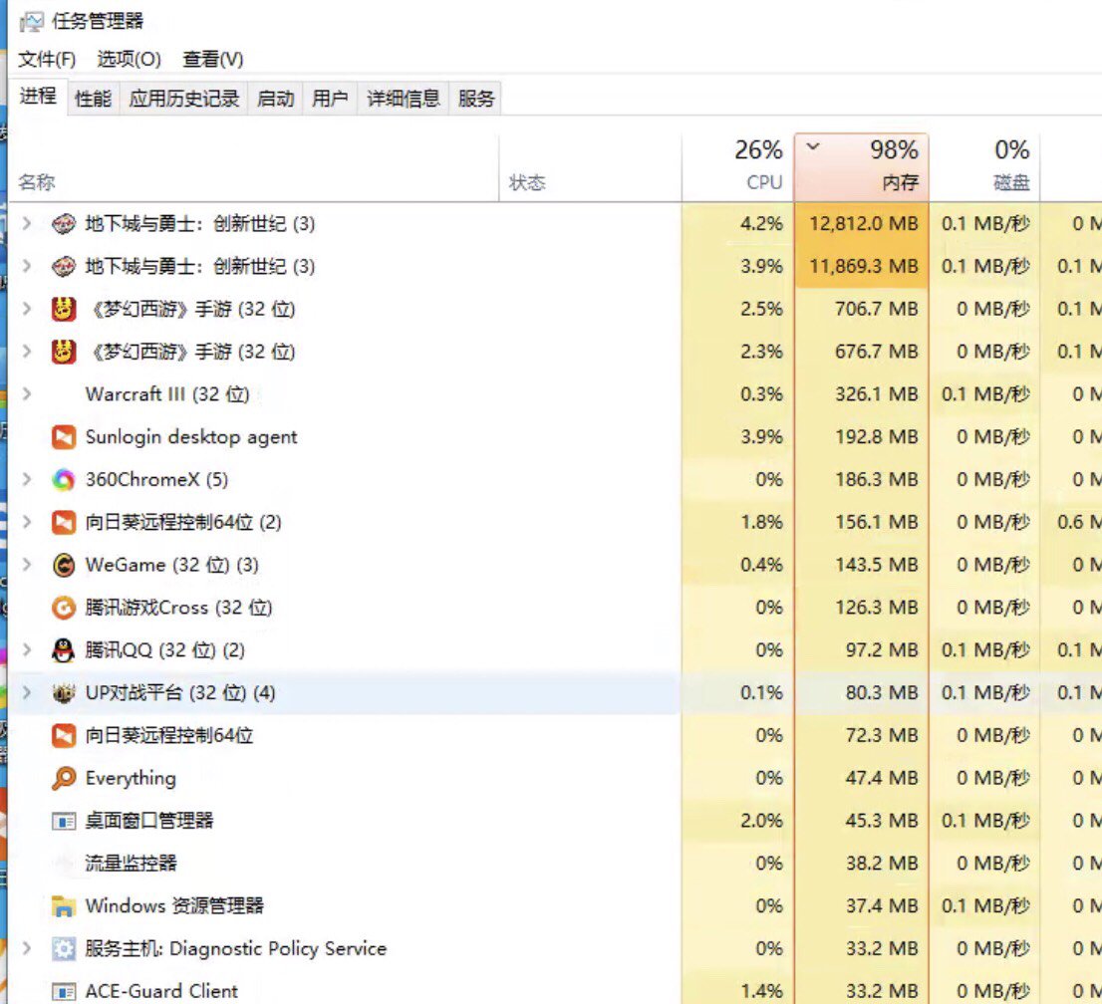Click the 腾讯游戏Cross icon

[x=63, y=608]
